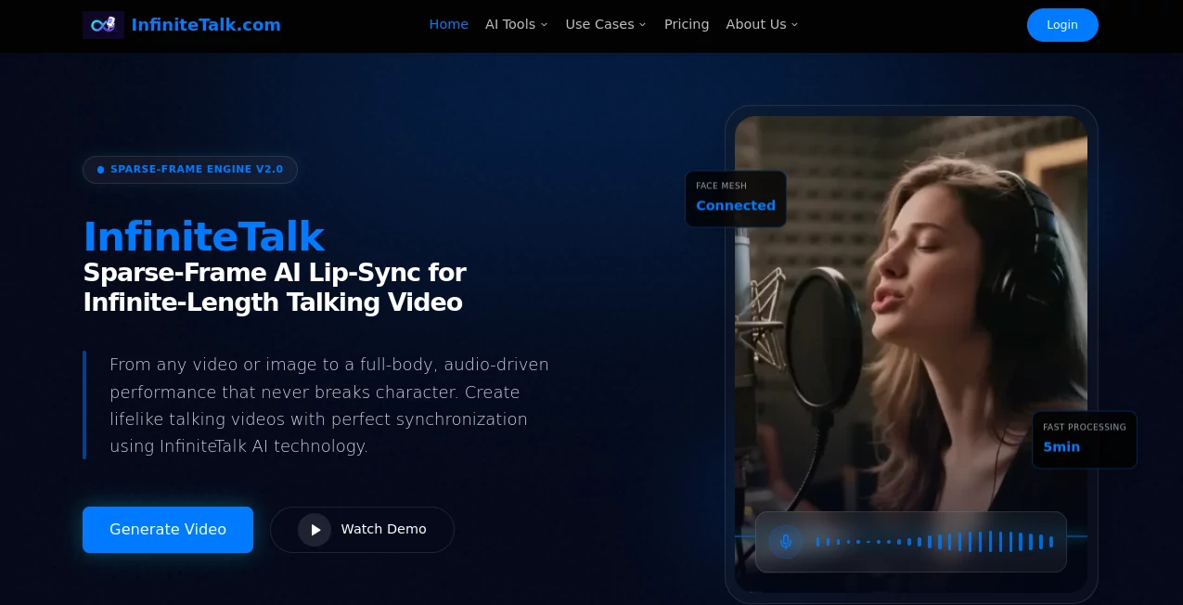Image resolution: width=1183 pixels, height=605 pixels.
Task: Click the FACE MESH Connected indicator
Action: [x=736, y=198]
